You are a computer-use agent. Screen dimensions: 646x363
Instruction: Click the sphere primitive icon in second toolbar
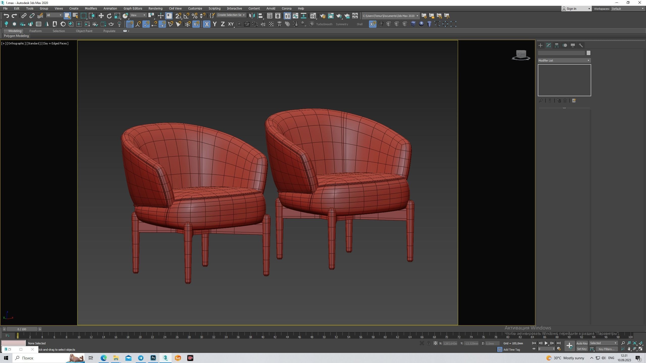click(421, 24)
